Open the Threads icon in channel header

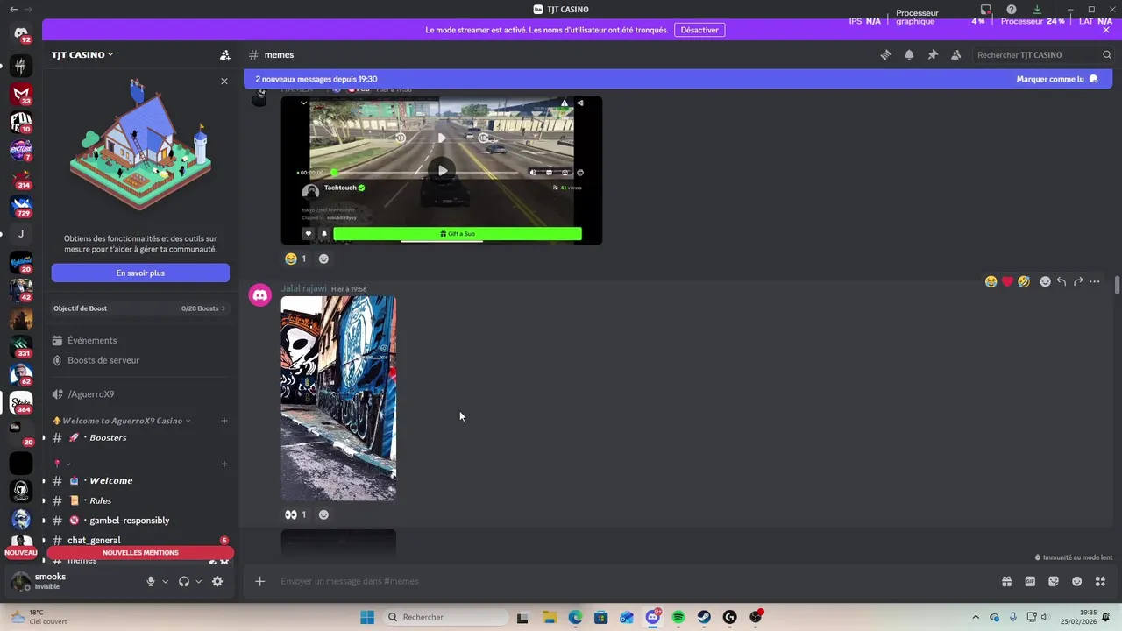tap(885, 54)
